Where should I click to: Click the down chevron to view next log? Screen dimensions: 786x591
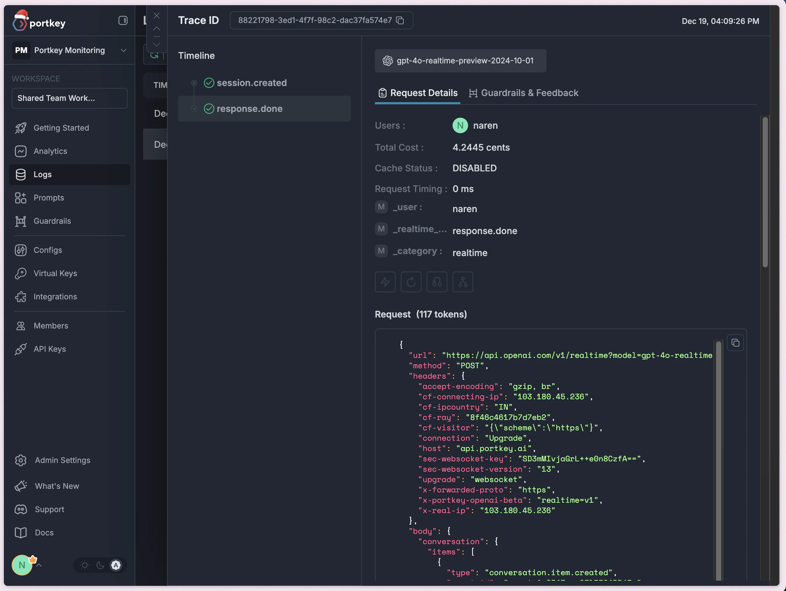(x=156, y=44)
